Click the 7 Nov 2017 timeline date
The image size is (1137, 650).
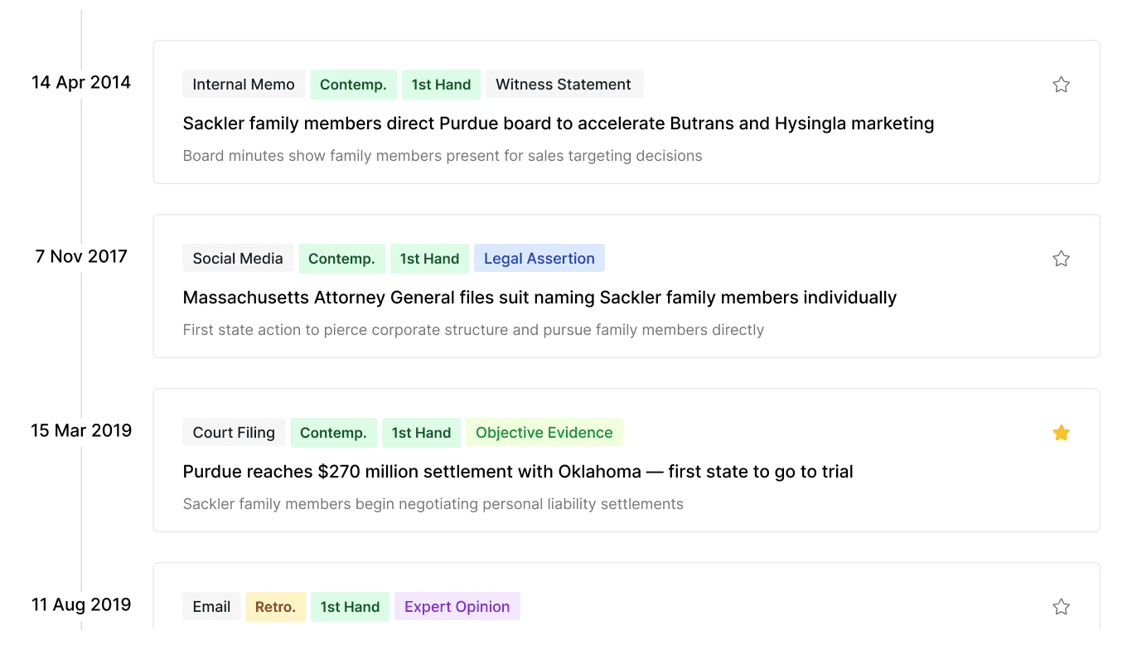pyautogui.click(x=81, y=256)
